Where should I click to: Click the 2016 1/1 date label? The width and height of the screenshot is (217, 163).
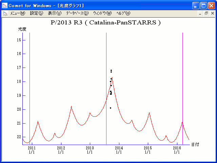click(177, 150)
